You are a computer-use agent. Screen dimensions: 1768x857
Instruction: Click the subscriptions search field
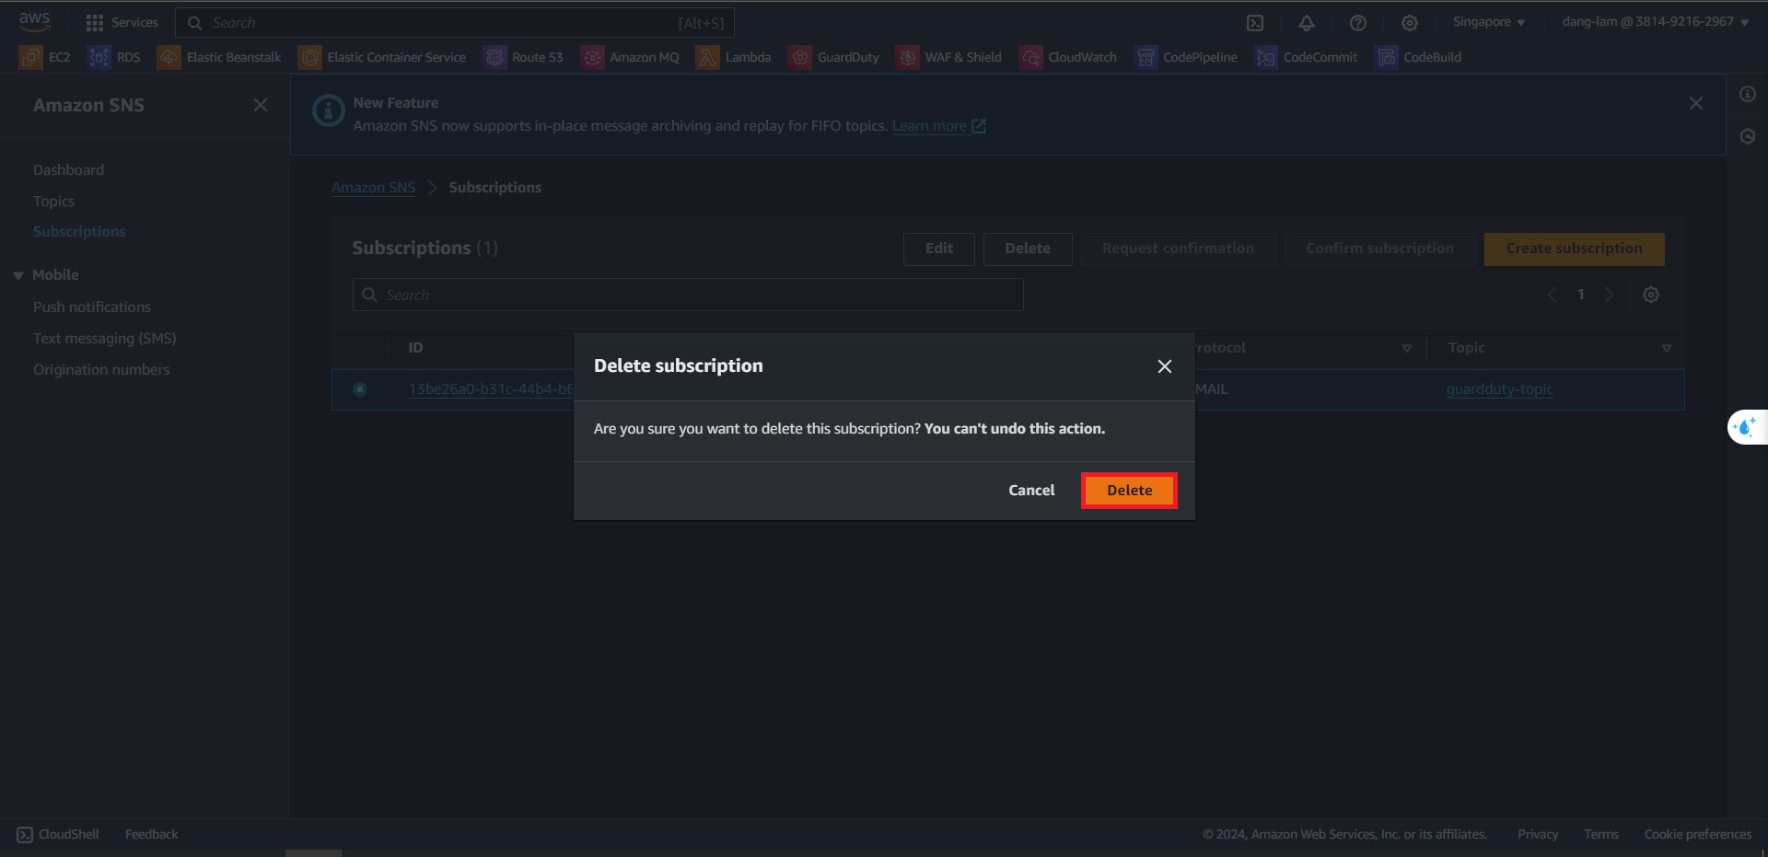pos(688,295)
